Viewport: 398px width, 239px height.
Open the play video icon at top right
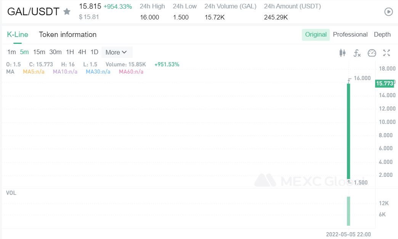point(388,12)
